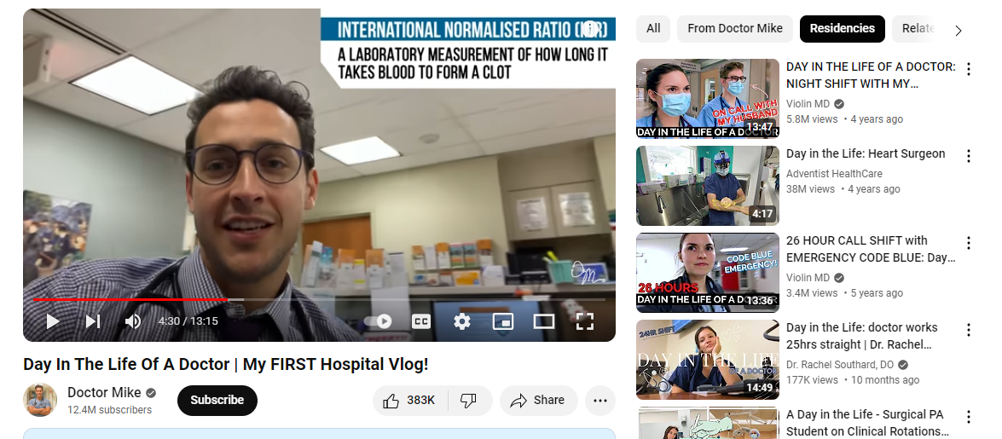Image resolution: width=1002 pixels, height=439 pixels.
Task: Open options menu for Night Shift video
Action: tap(969, 69)
